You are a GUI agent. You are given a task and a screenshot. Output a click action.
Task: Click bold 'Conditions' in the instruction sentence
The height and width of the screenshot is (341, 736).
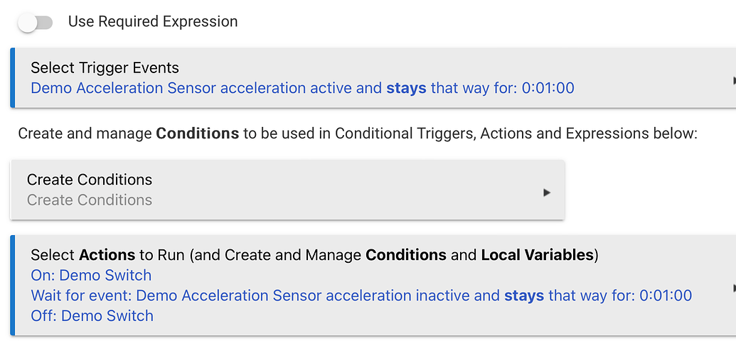click(x=197, y=134)
